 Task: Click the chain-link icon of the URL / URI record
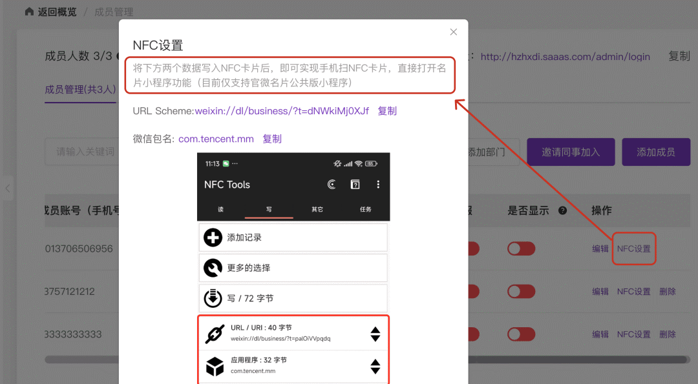(214, 334)
